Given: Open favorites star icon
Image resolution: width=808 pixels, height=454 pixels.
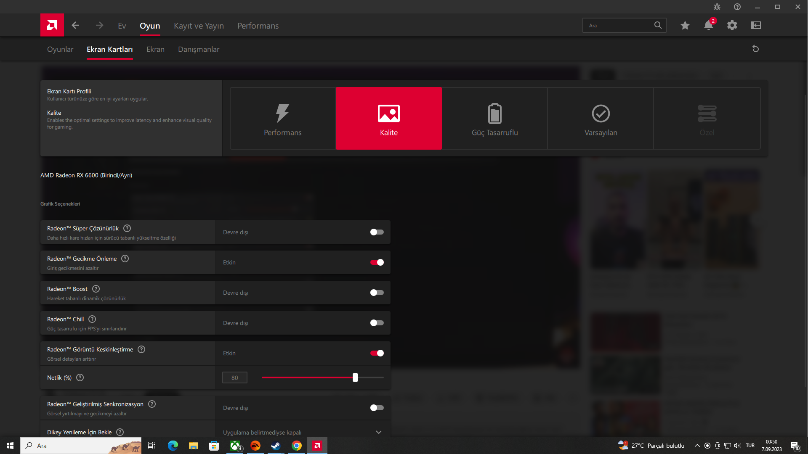Looking at the screenshot, I should click(685, 25).
